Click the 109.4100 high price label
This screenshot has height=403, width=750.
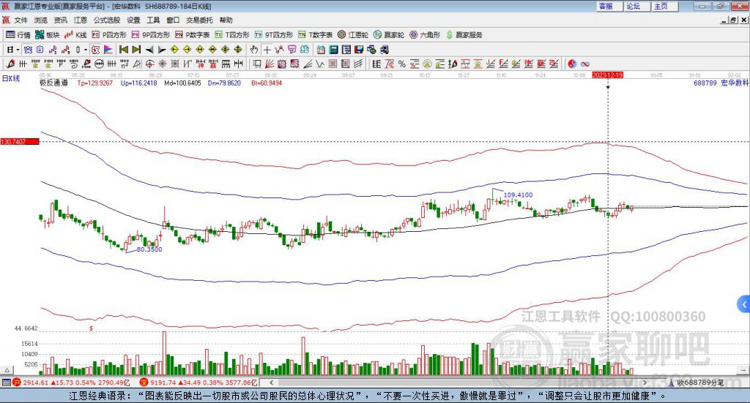518,195
